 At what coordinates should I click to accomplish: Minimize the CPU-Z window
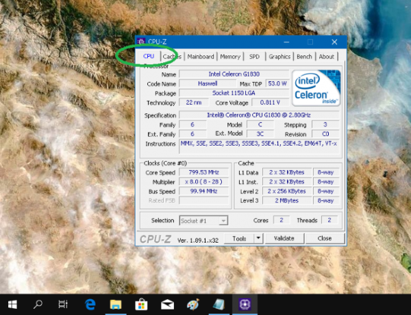[x=286, y=42]
